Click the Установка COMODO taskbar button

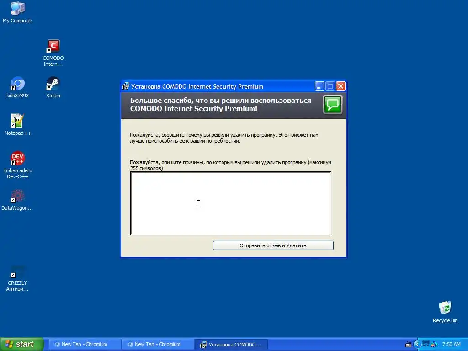pyautogui.click(x=231, y=344)
